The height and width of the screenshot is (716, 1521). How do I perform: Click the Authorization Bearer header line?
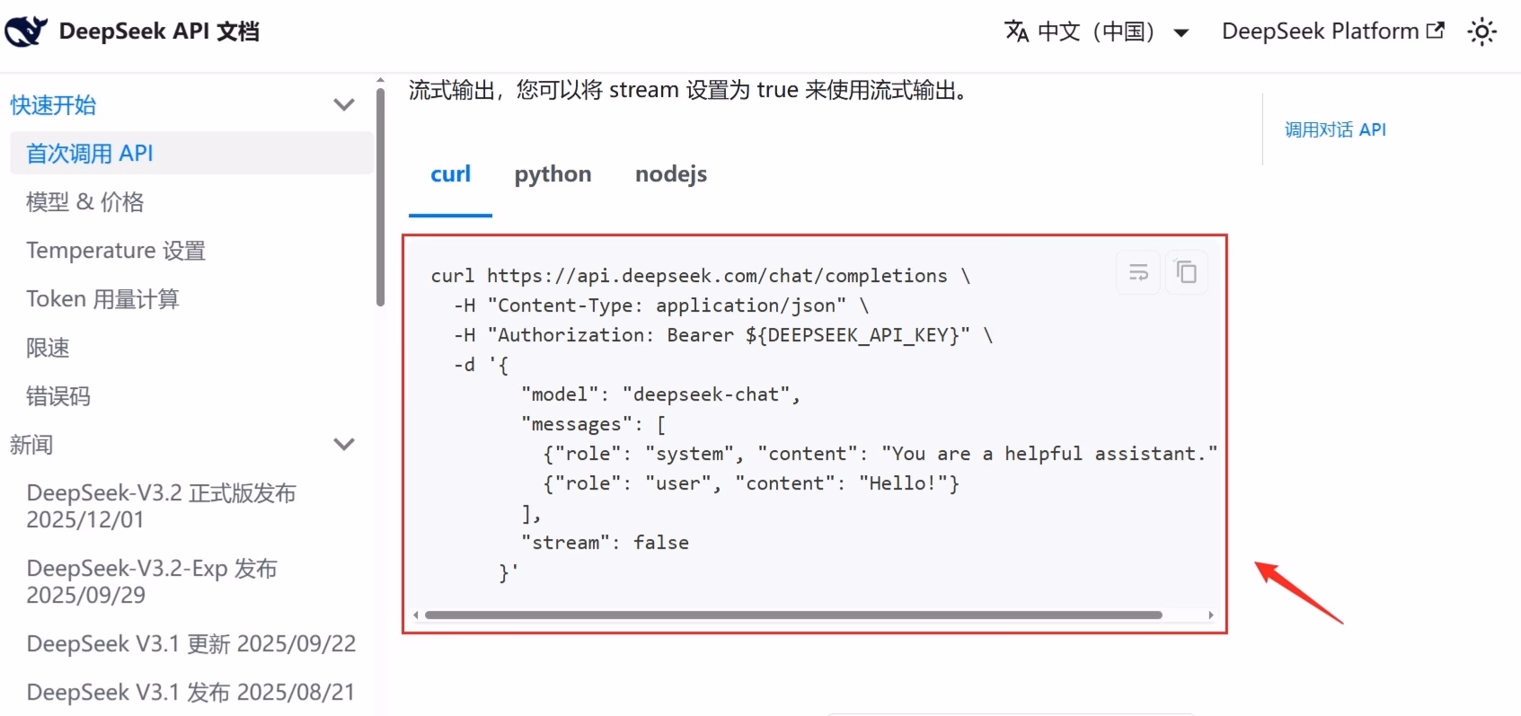(722, 335)
